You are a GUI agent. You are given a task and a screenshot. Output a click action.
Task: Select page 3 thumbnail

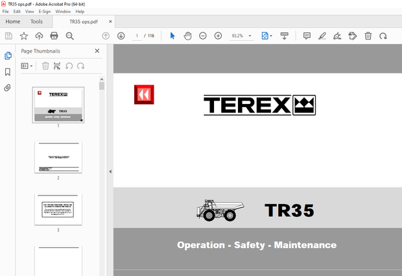(x=58, y=209)
